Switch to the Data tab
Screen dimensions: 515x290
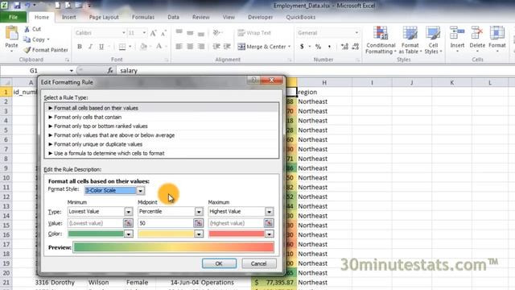173,17
